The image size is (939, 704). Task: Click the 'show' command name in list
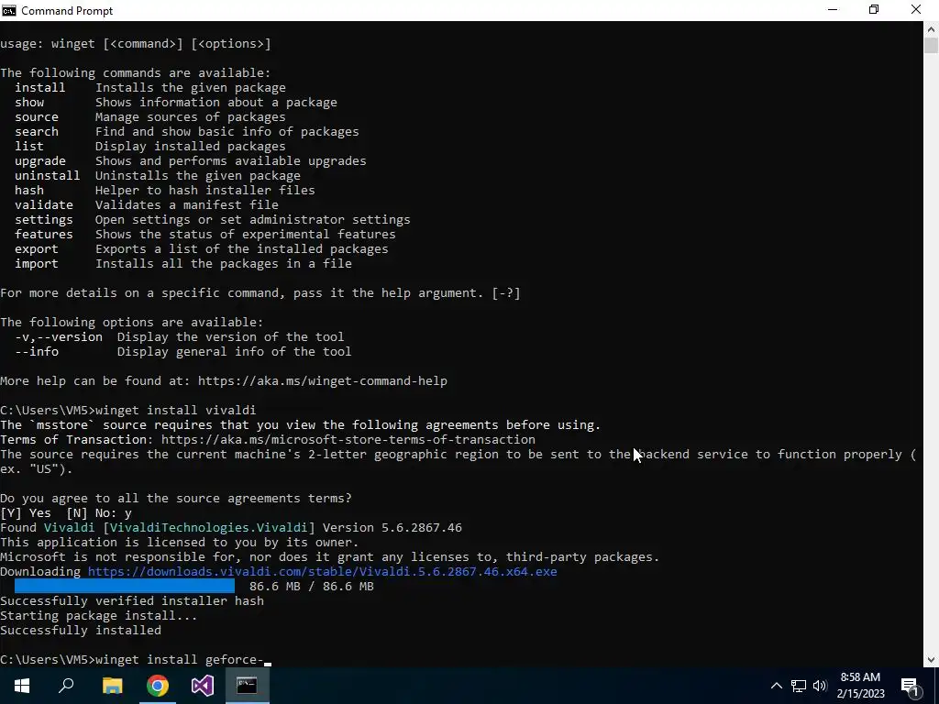click(x=29, y=103)
